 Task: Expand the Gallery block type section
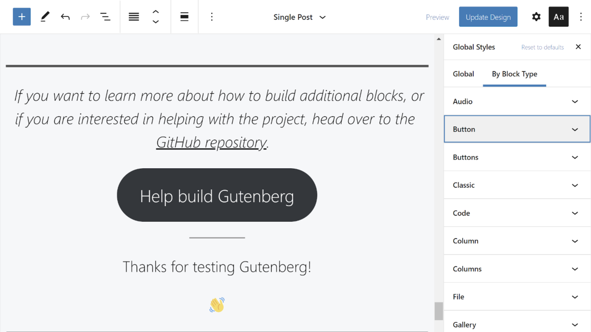(x=517, y=324)
